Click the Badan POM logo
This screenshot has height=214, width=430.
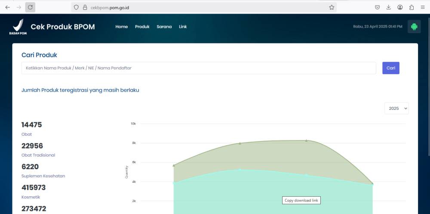pyautogui.click(x=18, y=27)
